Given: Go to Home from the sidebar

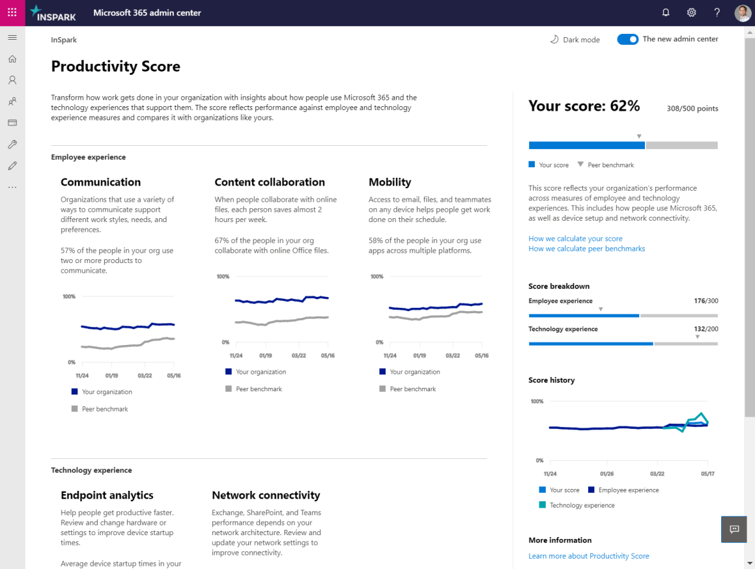Looking at the screenshot, I should tap(12, 58).
